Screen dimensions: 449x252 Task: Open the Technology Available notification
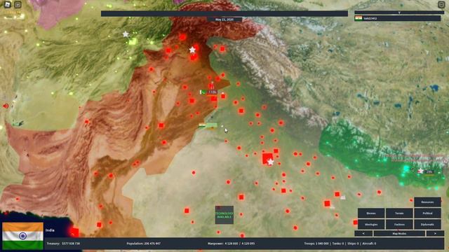pos(224,215)
